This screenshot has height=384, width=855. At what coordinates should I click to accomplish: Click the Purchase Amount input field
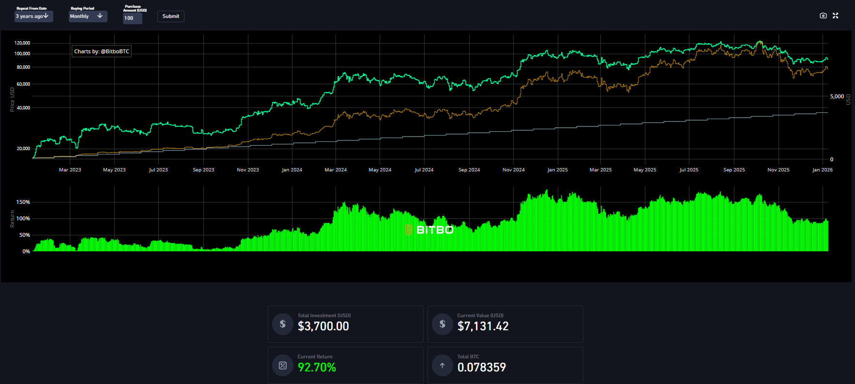tap(132, 18)
